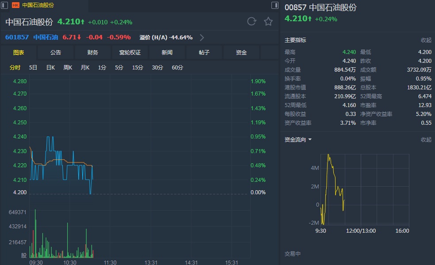
Task: Select the 15分 chart interval
Action: click(x=137, y=67)
